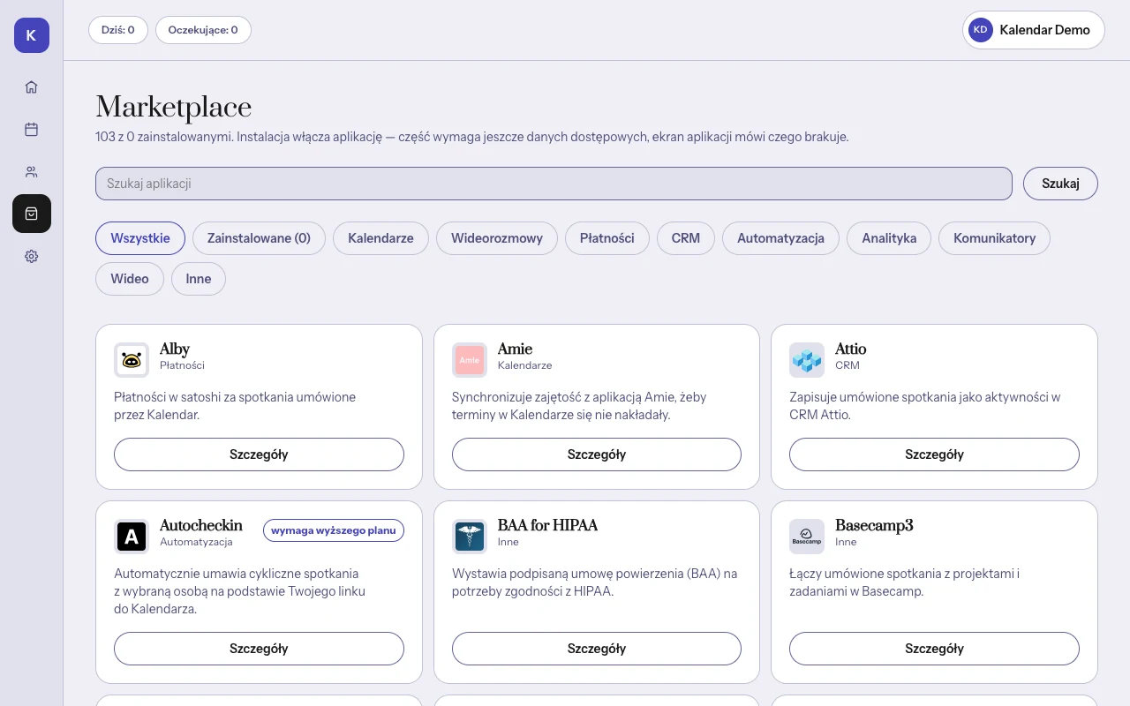Filter by Płatności category

(607, 238)
